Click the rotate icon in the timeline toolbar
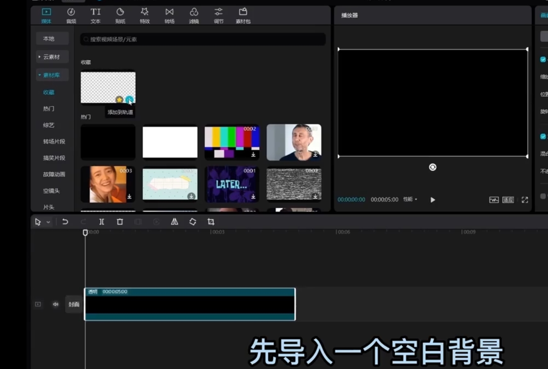 point(192,222)
